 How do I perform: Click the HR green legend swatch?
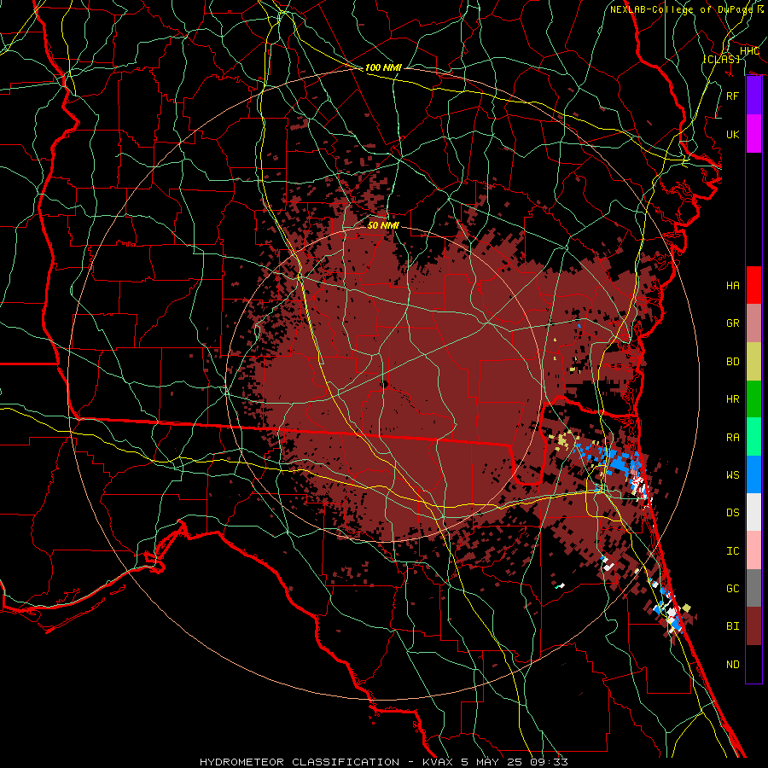(753, 399)
